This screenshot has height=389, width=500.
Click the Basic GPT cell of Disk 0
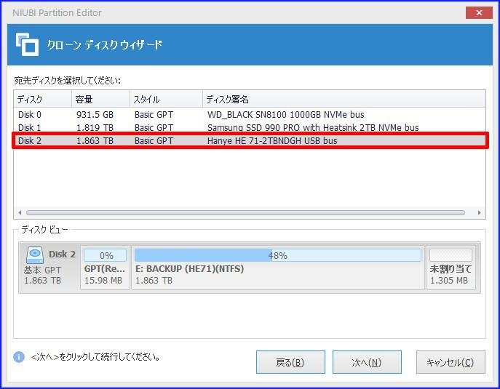click(x=154, y=114)
